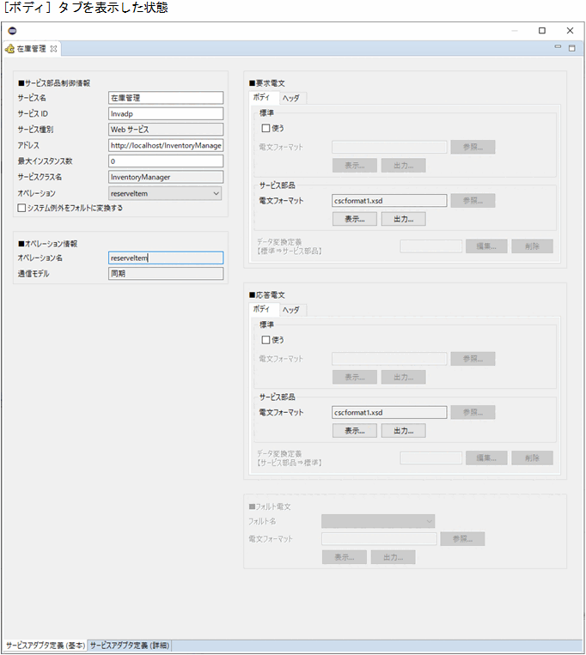Click 編集 button for 標準⇒サービス部品 conversion
Viewport: 586px width, 655px height.
click(x=486, y=246)
